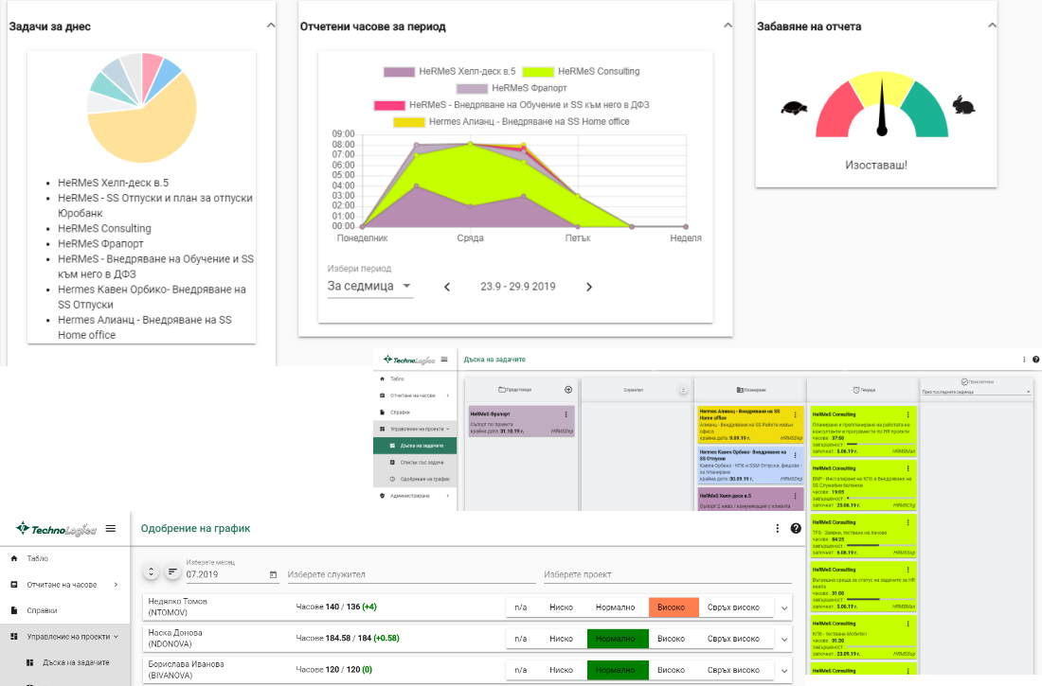Click the round button in Служител column
1042x686 pixels.
(683, 390)
